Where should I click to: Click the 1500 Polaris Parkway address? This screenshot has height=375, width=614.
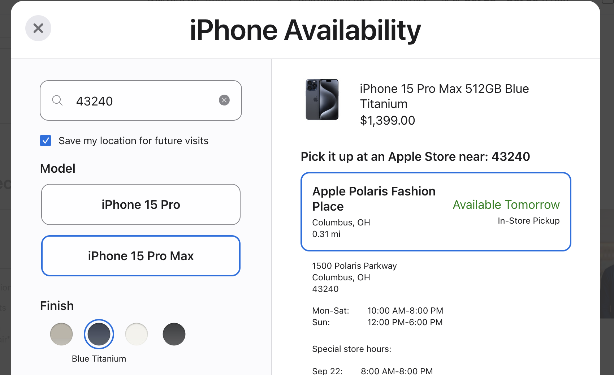(354, 266)
